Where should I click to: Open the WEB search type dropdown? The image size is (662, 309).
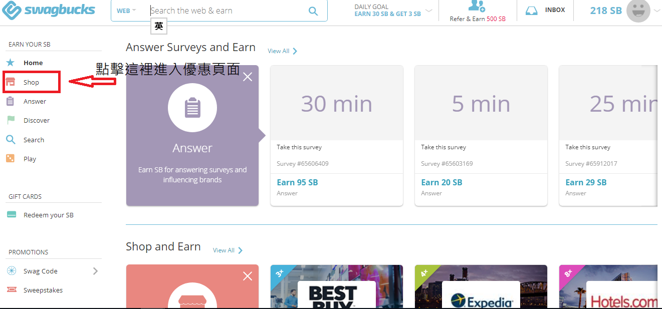126,11
